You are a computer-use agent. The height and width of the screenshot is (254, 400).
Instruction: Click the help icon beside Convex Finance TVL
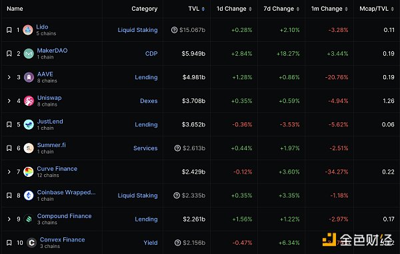point(178,243)
